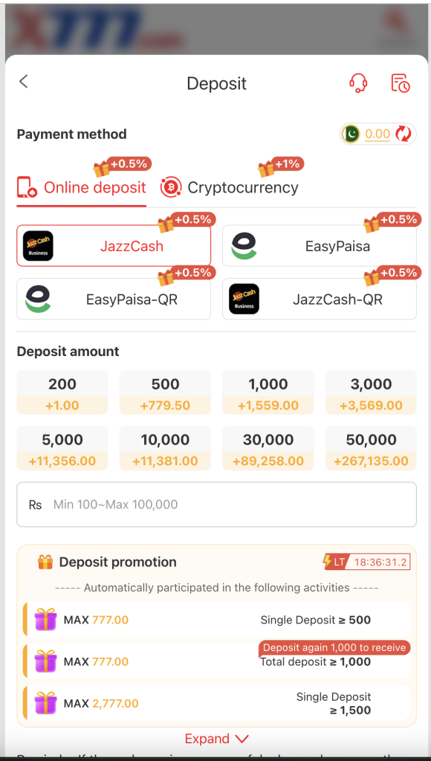Click the back arrow icon

[23, 82]
